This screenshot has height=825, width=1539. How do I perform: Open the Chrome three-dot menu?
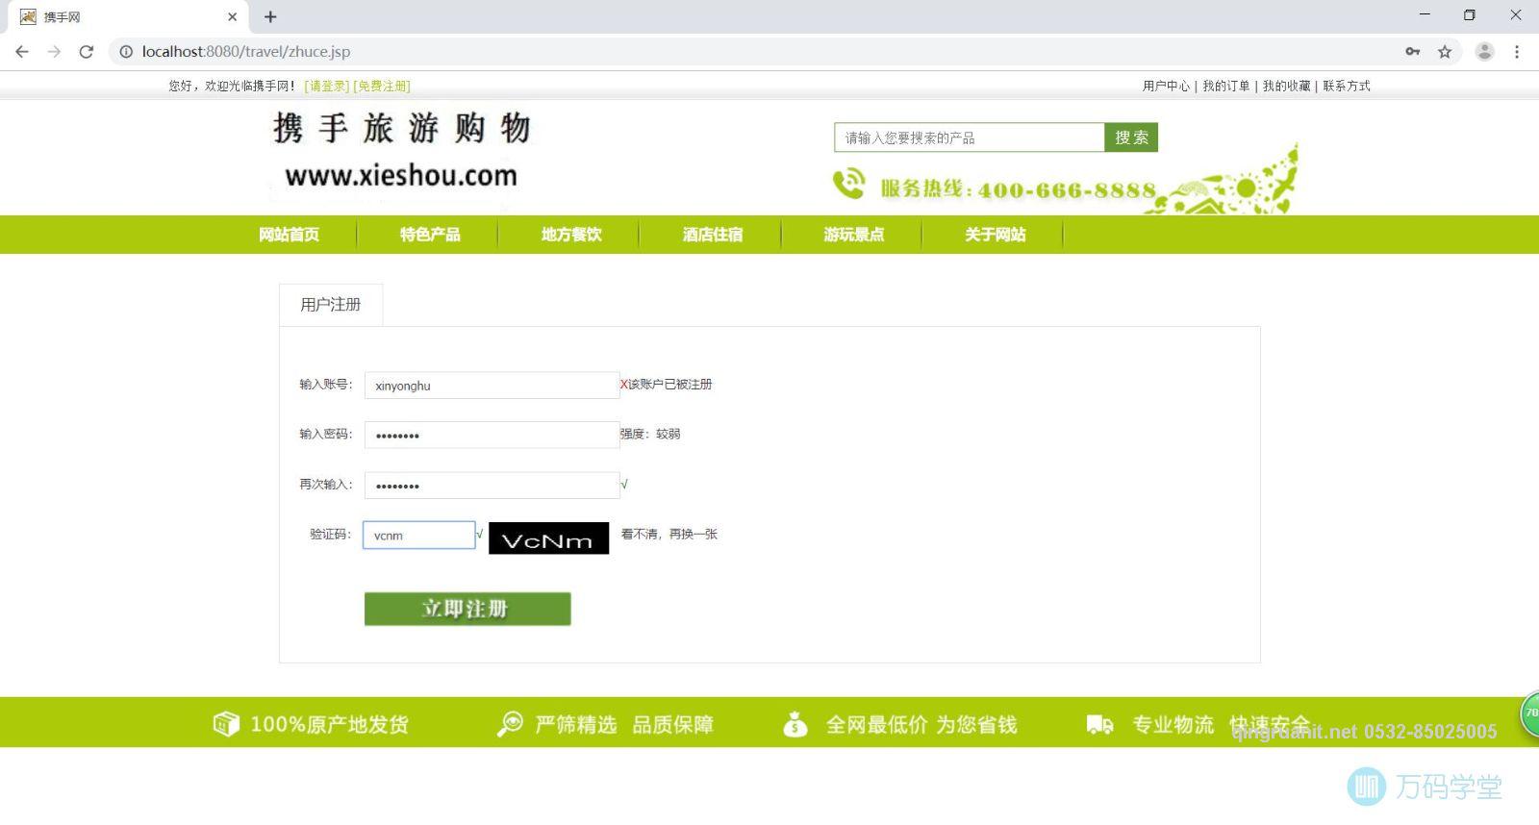(x=1517, y=52)
